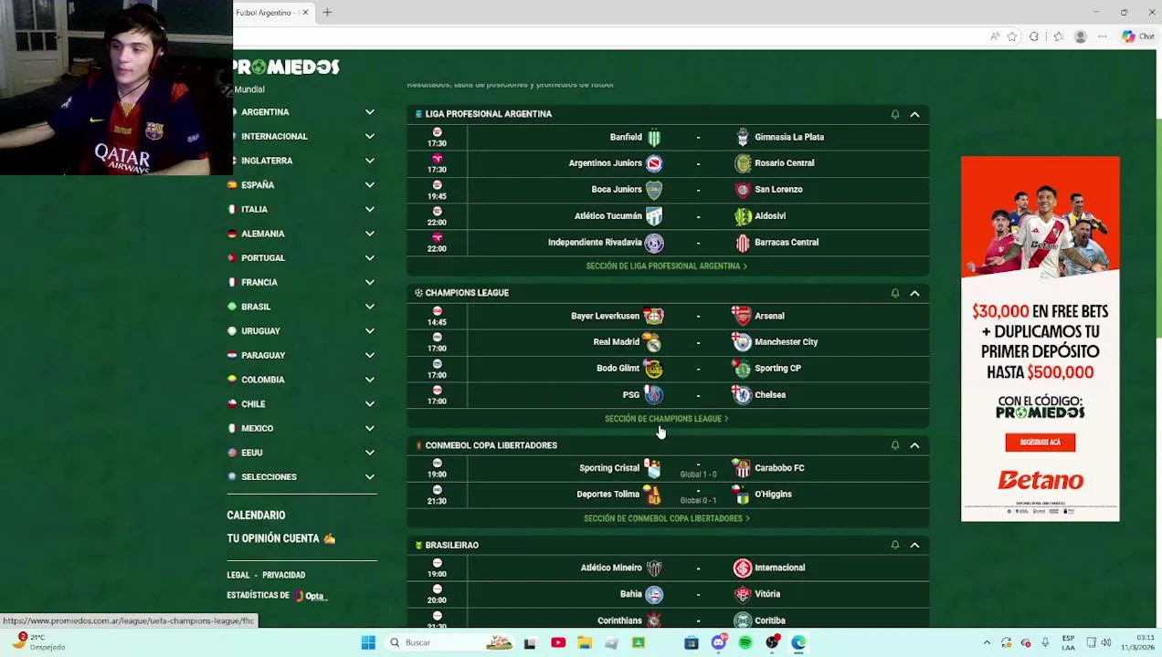Toggle Copa Libertadores notification bell

tap(895, 445)
